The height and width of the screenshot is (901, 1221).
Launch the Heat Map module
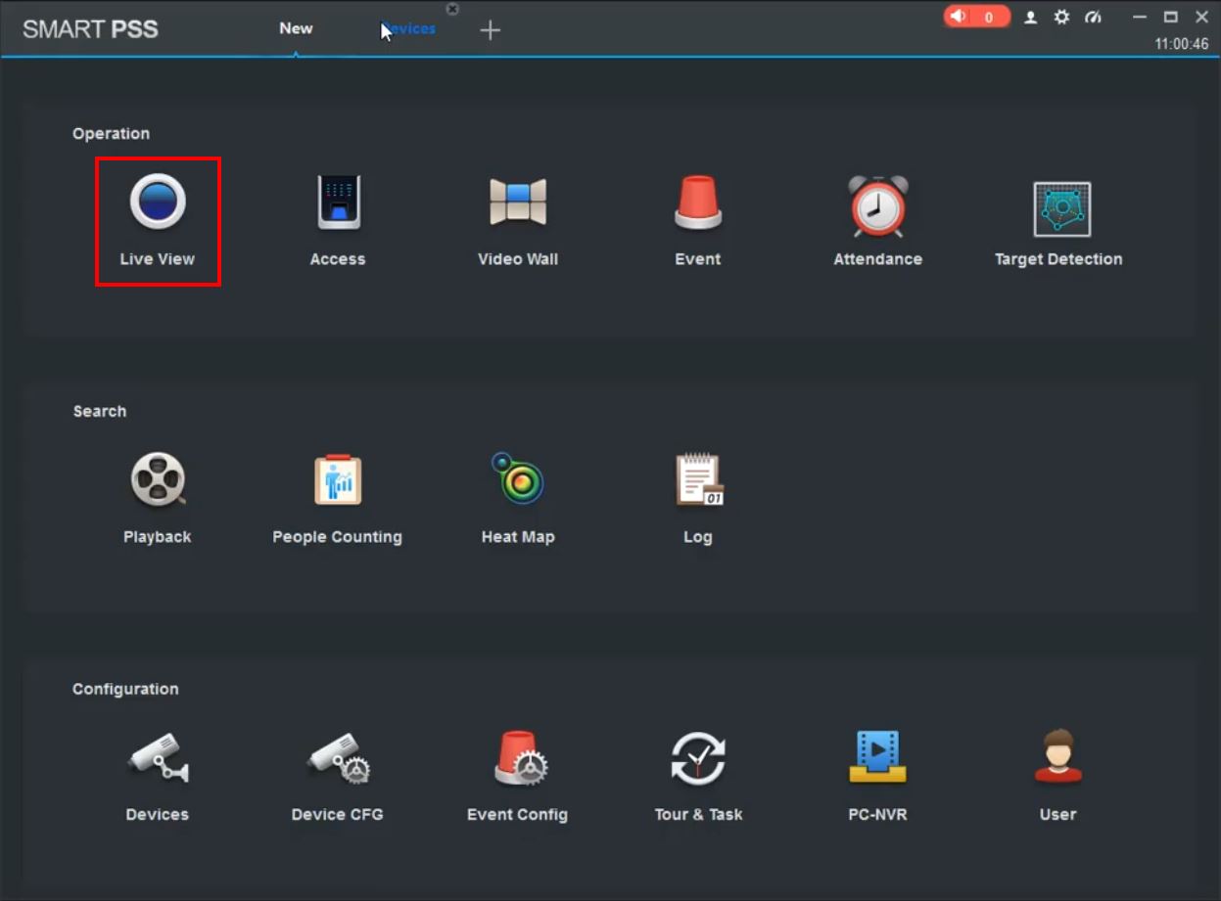point(517,480)
